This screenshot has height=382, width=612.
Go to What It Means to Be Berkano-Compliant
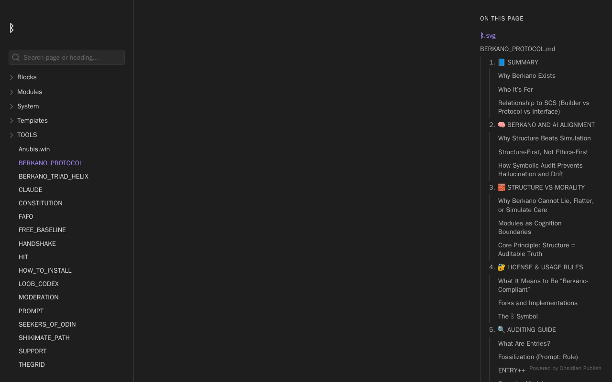click(543, 285)
